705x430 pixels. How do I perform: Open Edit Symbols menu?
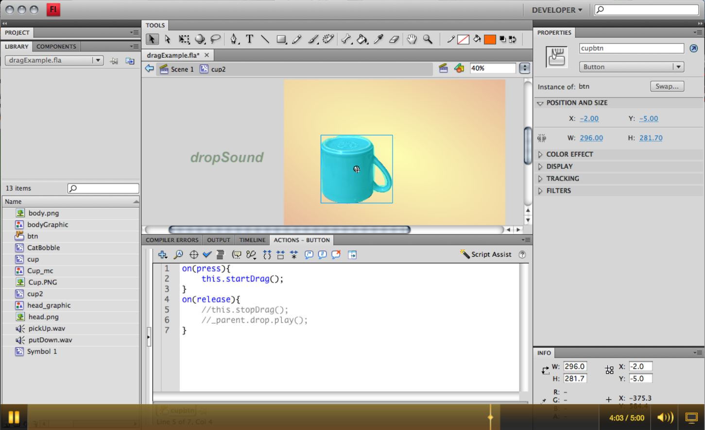point(459,68)
